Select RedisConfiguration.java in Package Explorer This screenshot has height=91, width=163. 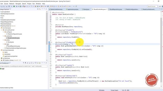[x=15, y=34]
